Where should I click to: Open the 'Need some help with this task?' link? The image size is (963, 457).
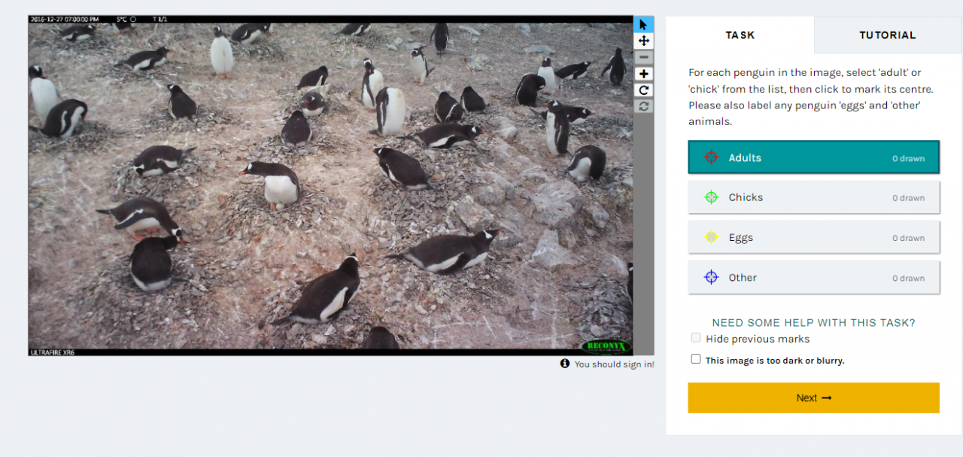point(813,322)
